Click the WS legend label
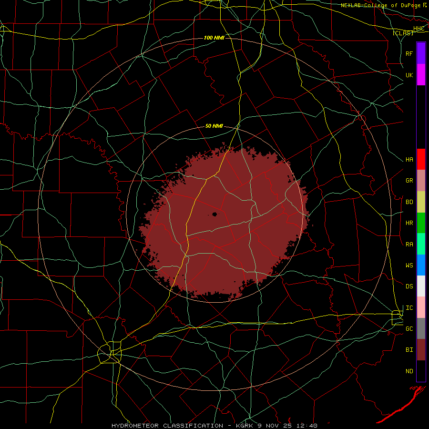The width and height of the screenshot is (429, 429). tap(409, 266)
